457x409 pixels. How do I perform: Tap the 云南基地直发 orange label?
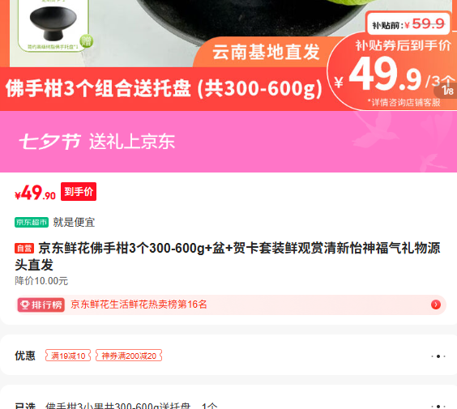[x=266, y=53]
